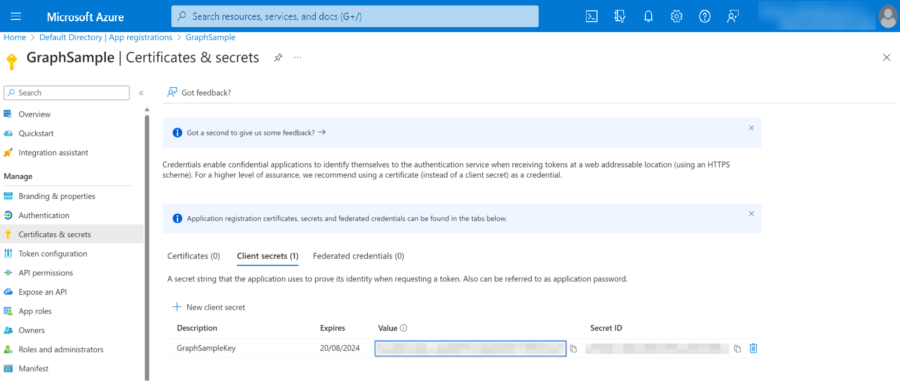The height and width of the screenshot is (381, 900).
Task: Switch to the Certificates (0) tab
Action: point(194,256)
